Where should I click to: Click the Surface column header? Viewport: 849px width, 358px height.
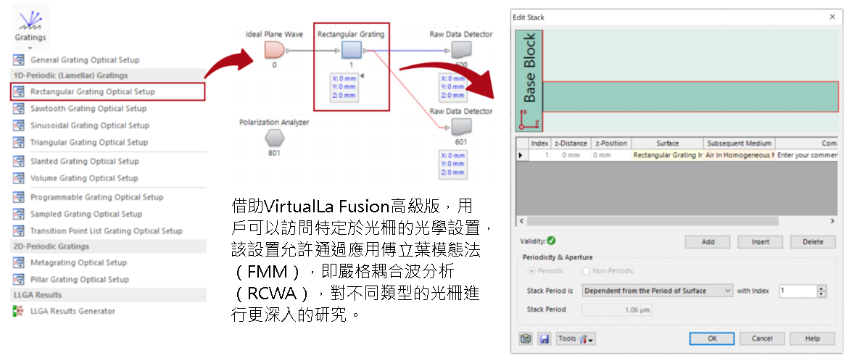pyautogui.click(x=667, y=143)
